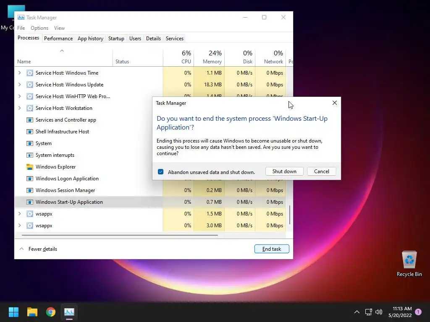430x322 pixels.
Task: Click the System process icon
Action: (x=30, y=143)
